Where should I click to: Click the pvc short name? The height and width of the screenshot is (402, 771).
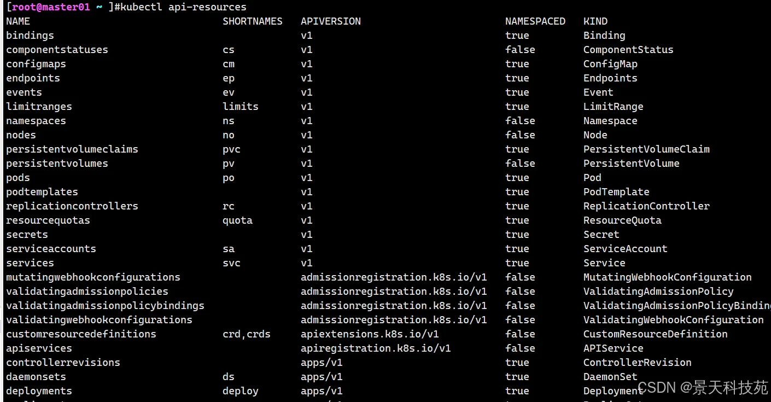[231, 149]
